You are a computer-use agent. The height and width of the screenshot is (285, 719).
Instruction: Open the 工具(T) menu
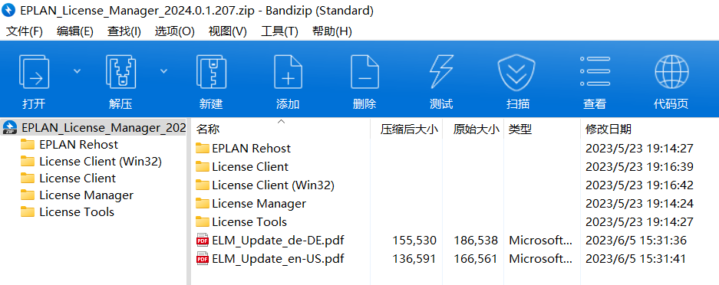click(279, 31)
